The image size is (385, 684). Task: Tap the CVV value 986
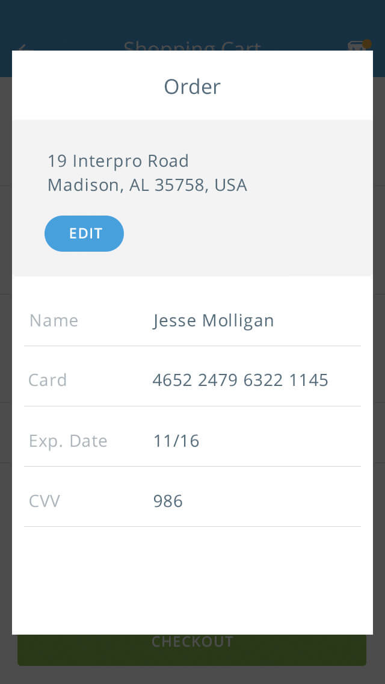click(168, 501)
